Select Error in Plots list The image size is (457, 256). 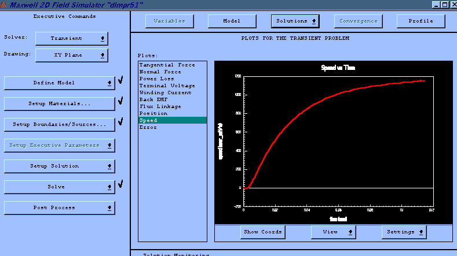pyautogui.click(x=173, y=127)
